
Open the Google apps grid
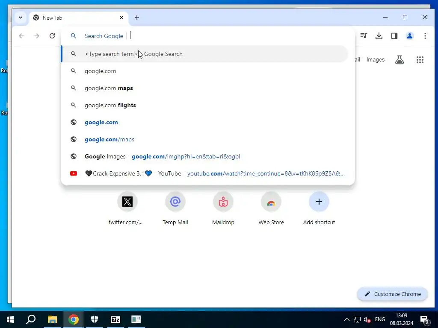420,60
